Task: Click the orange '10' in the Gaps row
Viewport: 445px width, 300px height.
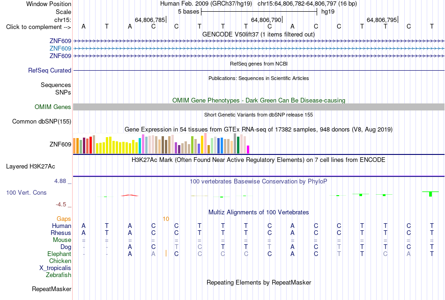Action: [x=166, y=219]
